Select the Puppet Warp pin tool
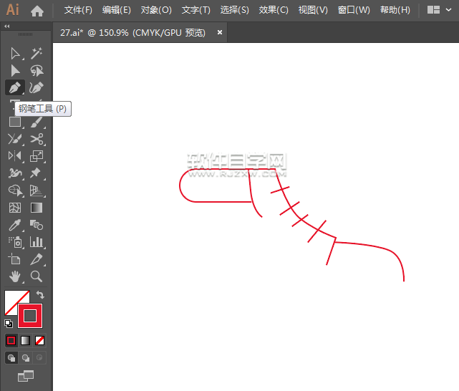This screenshot has width=459, height=391. pyautogui.click(x=35, y=173)
